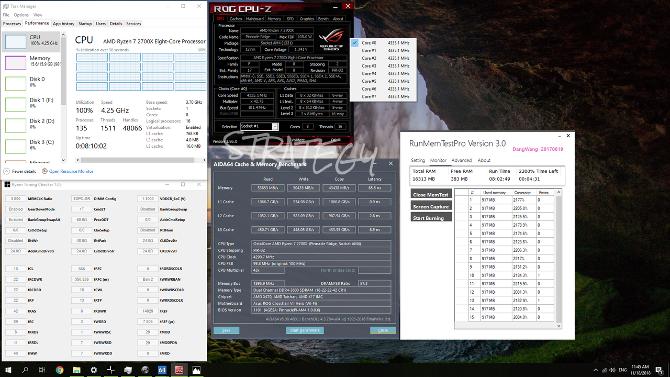Select Core #1 in core clock list
Image resolution: width=670 pixels, height=377 pixels.
[x=383, y=51]
